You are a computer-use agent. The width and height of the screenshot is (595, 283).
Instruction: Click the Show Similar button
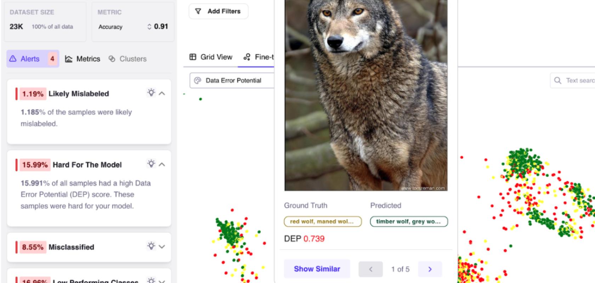tap(317, 269)
